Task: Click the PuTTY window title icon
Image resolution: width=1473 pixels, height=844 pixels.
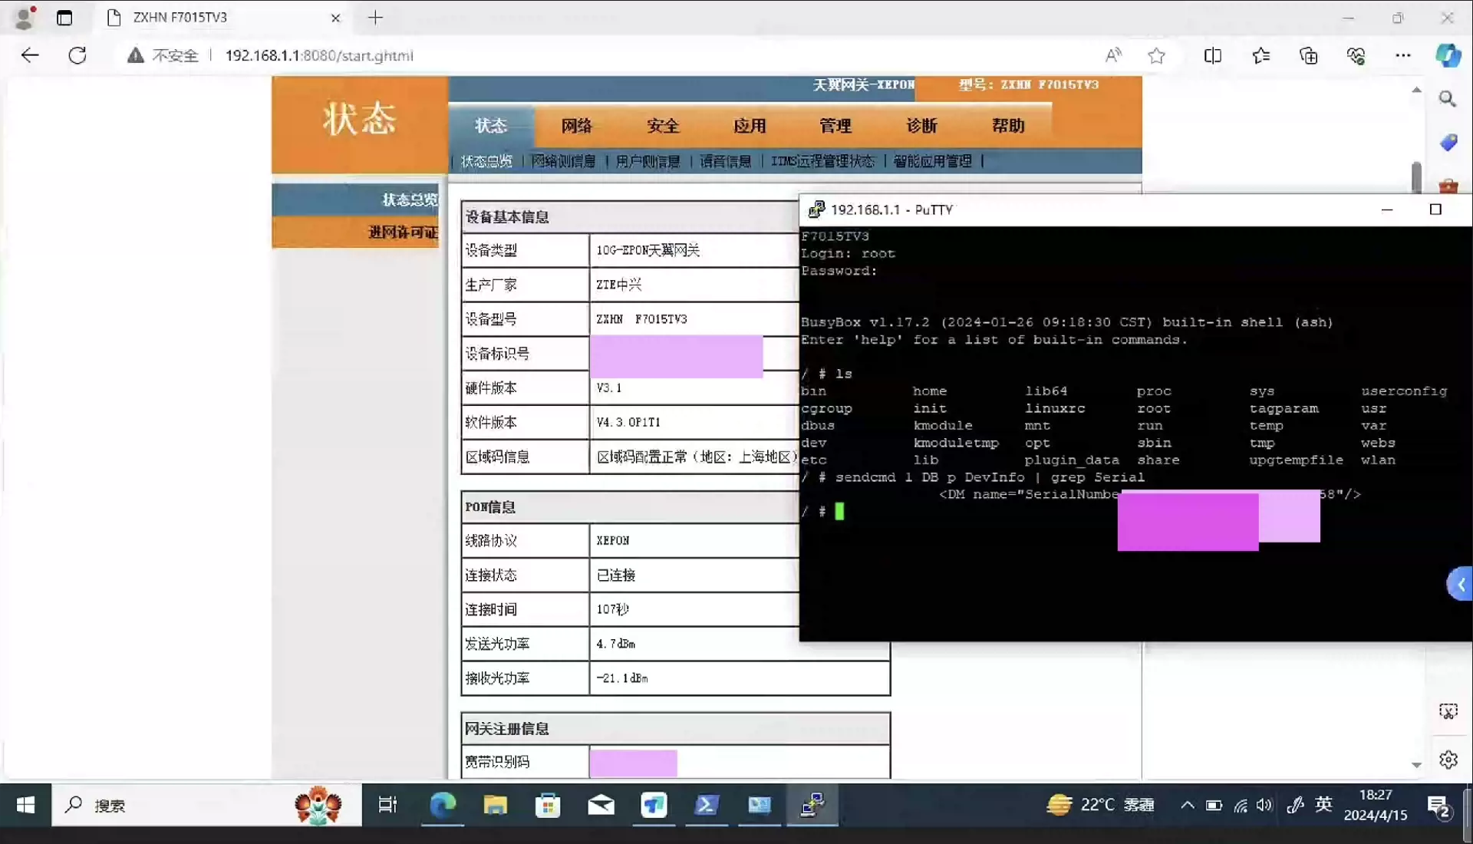Action: [x=816, y=209]
